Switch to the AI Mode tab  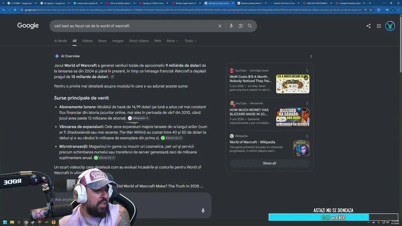point(60,41)
